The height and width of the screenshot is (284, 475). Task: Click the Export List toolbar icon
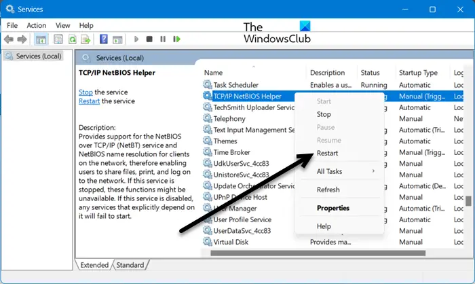point(86,39)
